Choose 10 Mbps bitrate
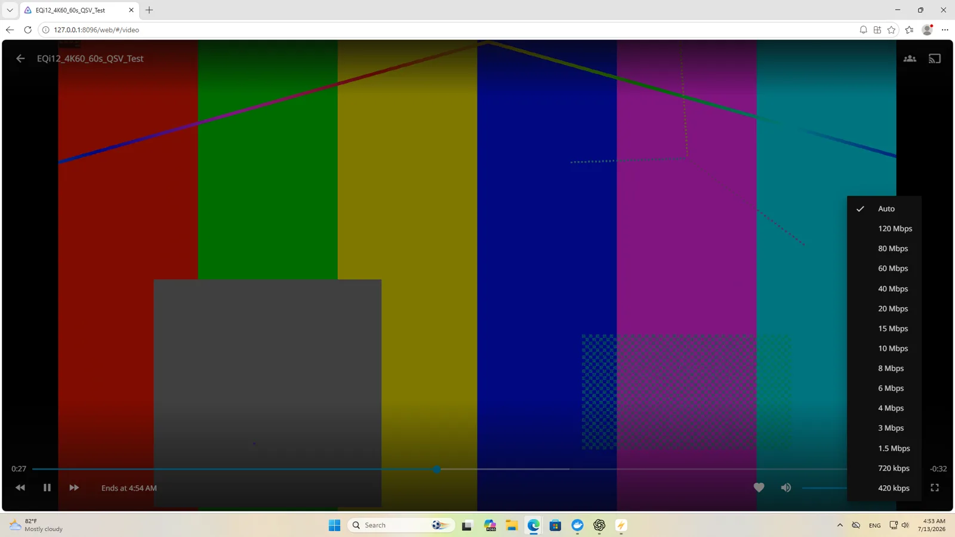955x537 pixels. [x=885, y=348]
